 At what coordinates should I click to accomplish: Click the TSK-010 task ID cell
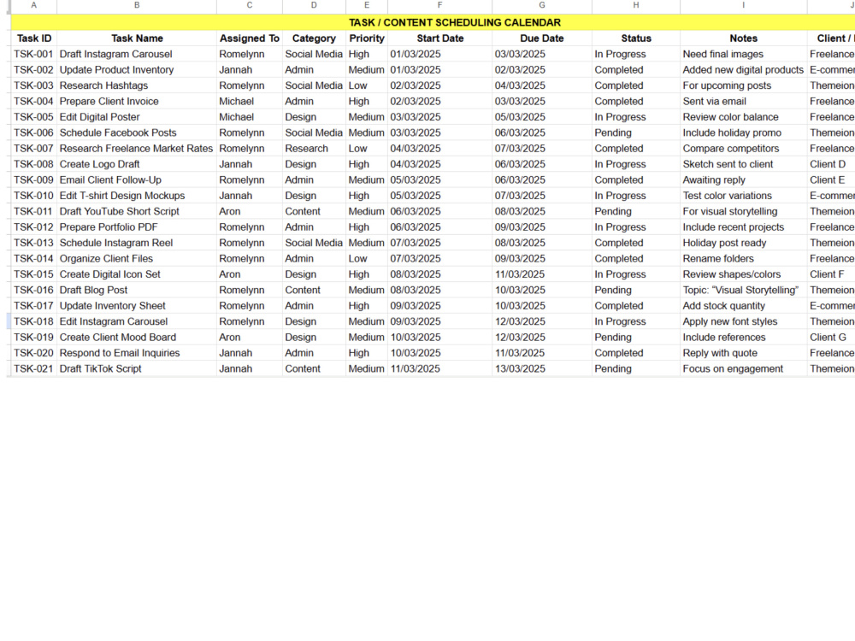34,196
